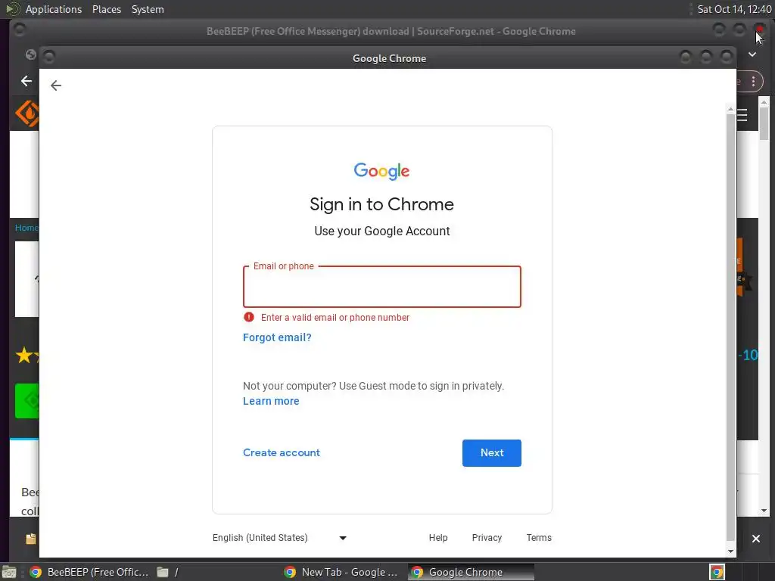Open the Forgot email? link
The image size is (775, 581).
[277, 337]
